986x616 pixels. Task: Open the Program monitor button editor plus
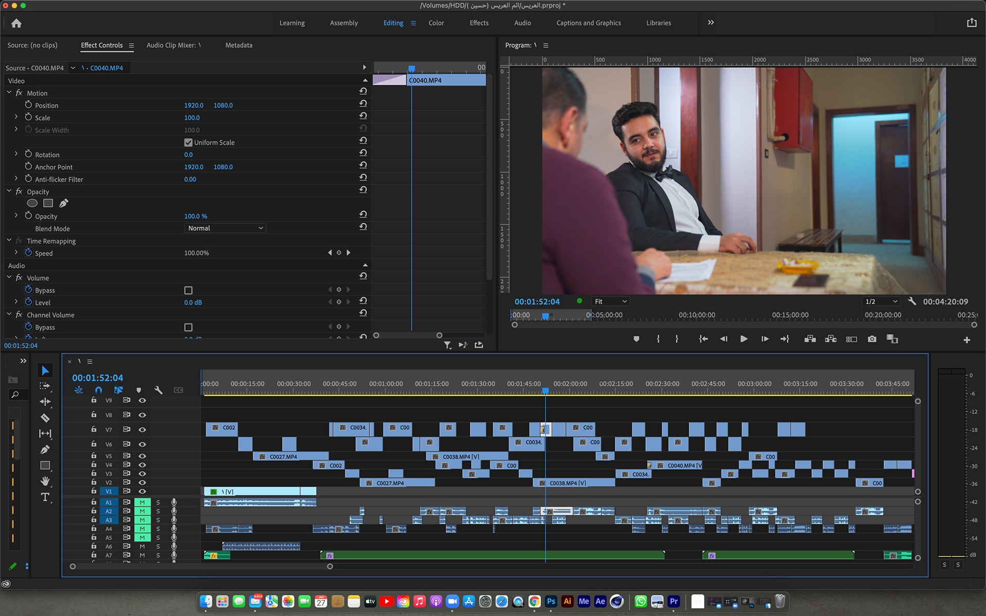click(966, 340)
